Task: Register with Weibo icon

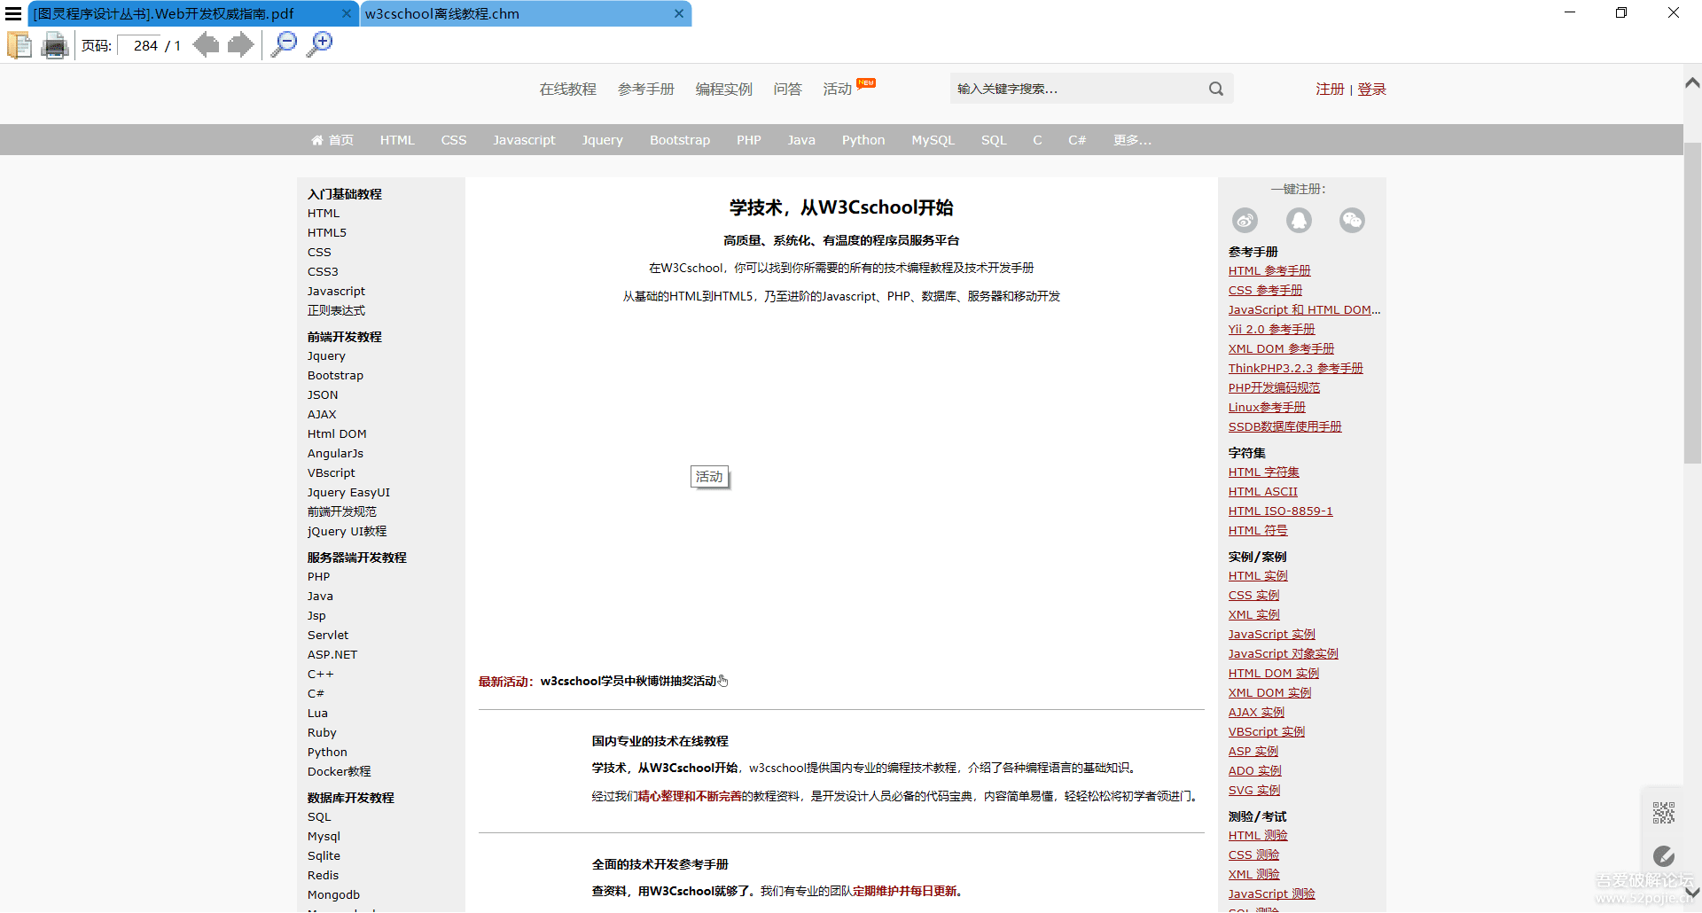Action: click(1245, 220)
